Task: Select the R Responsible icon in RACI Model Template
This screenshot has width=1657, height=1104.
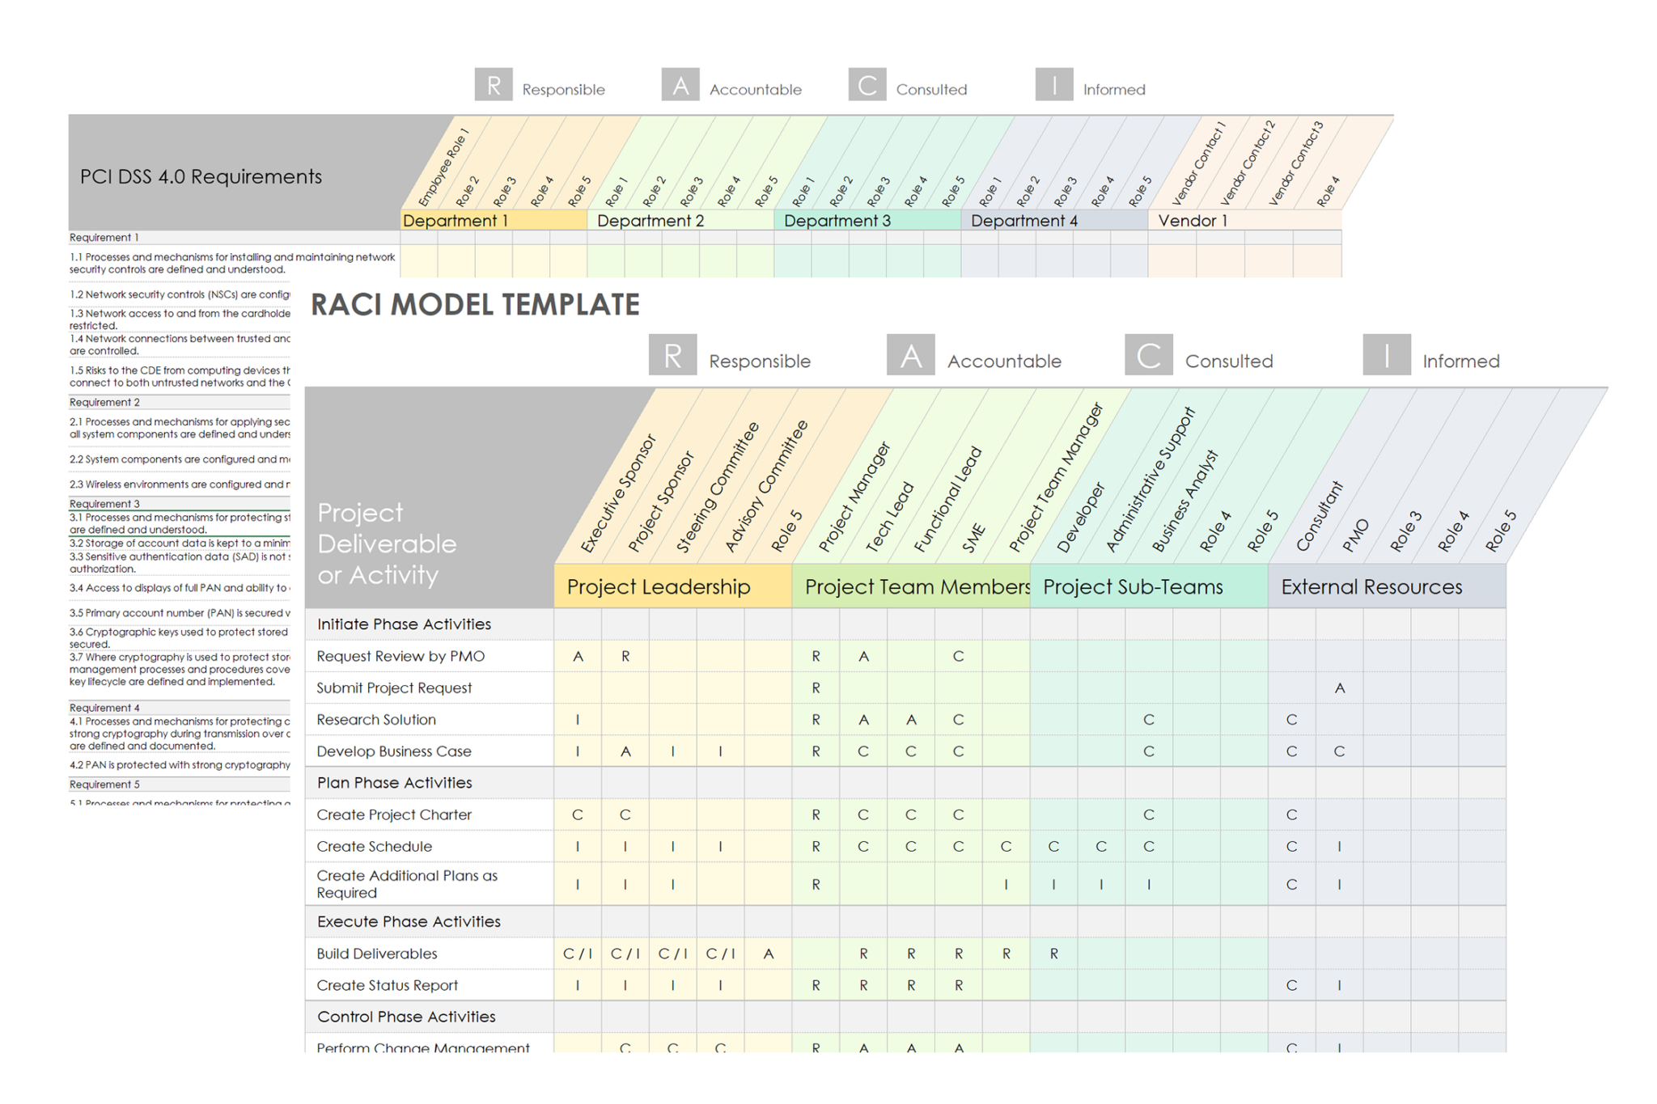Action: click(x=672, y=355)
